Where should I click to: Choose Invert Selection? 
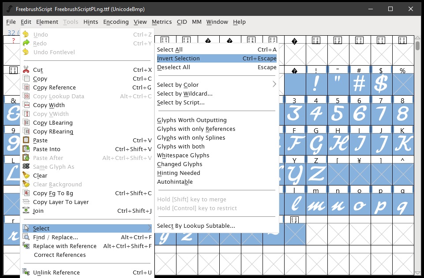[x=217, y=58]
